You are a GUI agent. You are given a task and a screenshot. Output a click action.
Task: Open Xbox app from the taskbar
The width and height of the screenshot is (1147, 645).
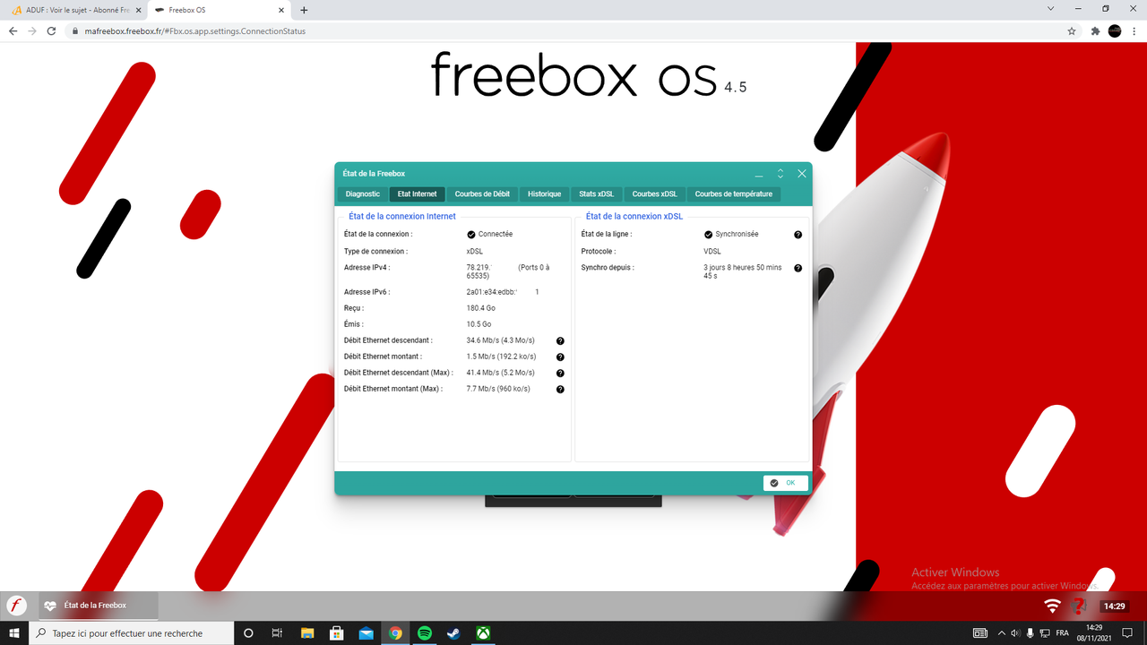(483, 633)
